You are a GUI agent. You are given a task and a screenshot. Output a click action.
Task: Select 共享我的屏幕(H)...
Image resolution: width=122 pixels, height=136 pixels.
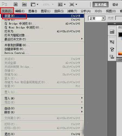coord(42,45)
